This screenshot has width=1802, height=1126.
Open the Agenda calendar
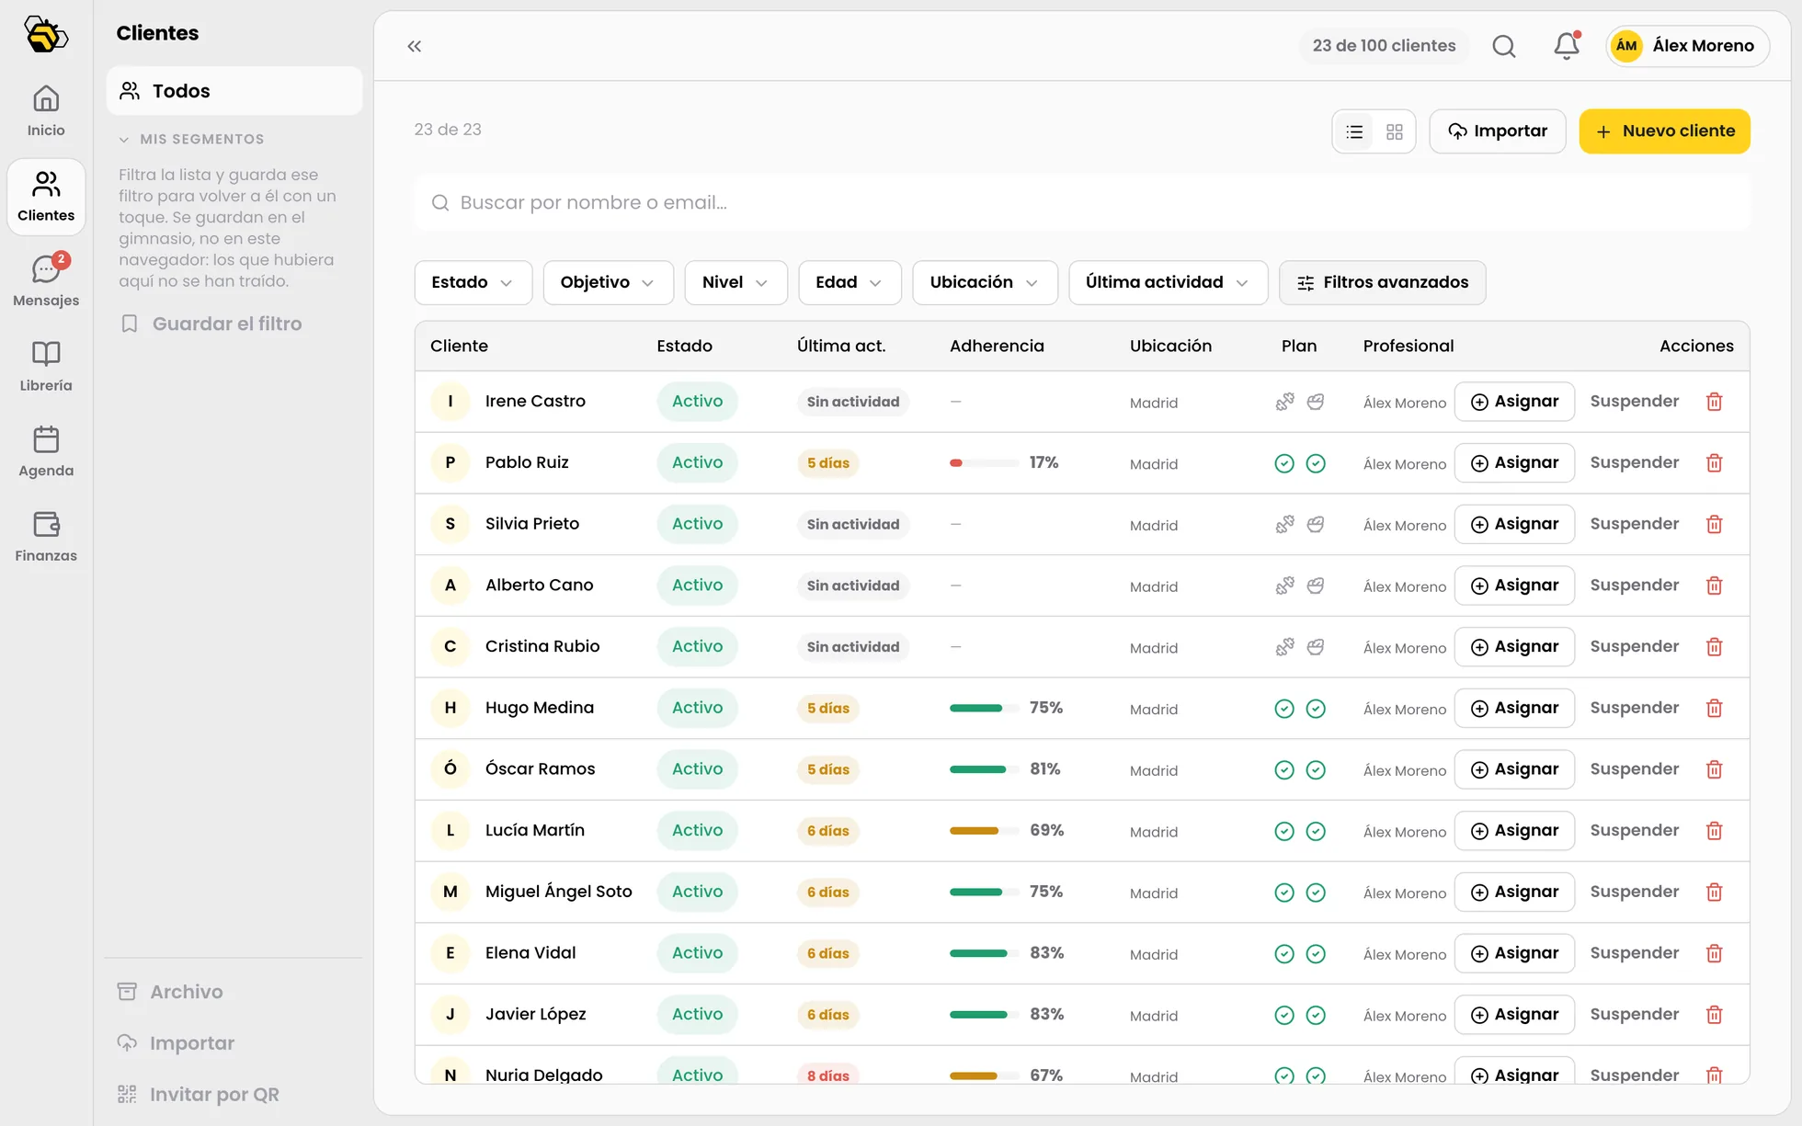(x=46, y=451)
